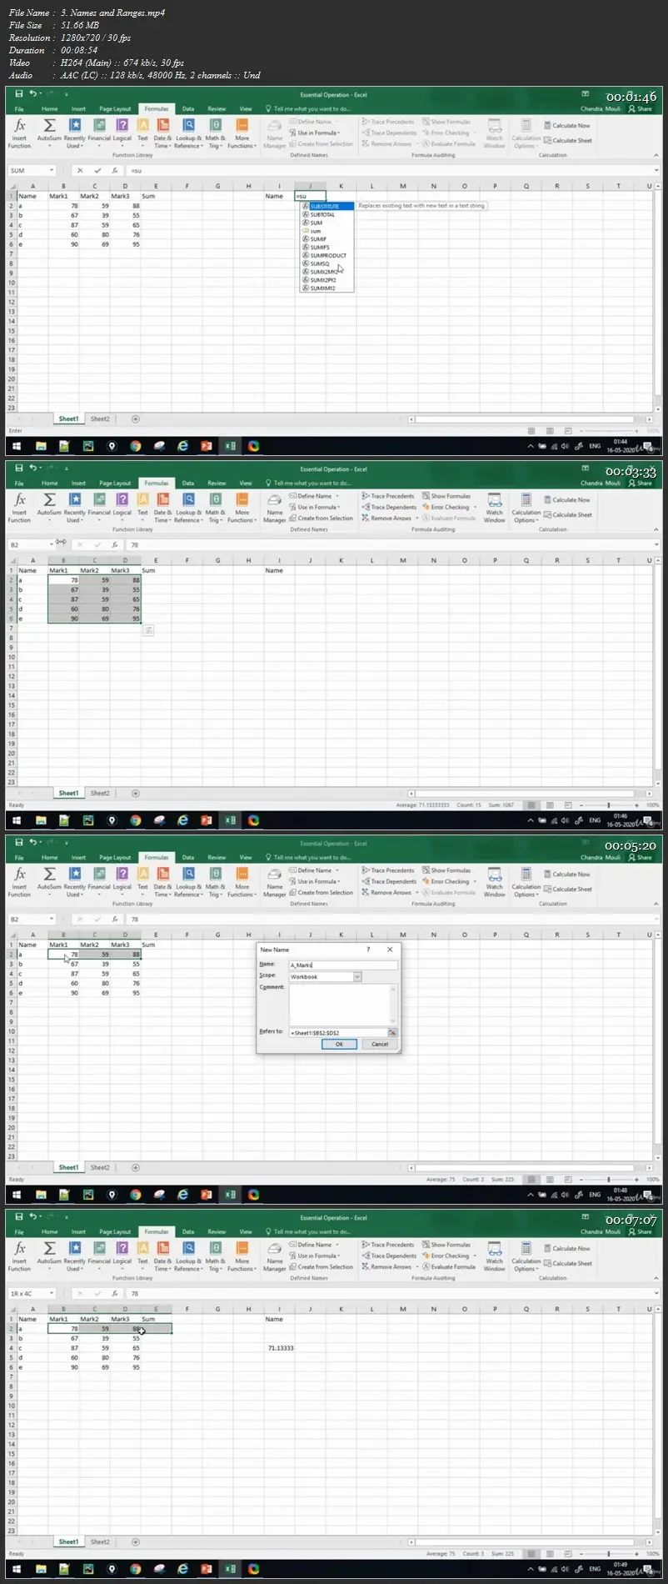The image size is (668, 1584).
Task: Select SUBTOTAL in the function autocomplete list
Action: (x=327, y=215)
